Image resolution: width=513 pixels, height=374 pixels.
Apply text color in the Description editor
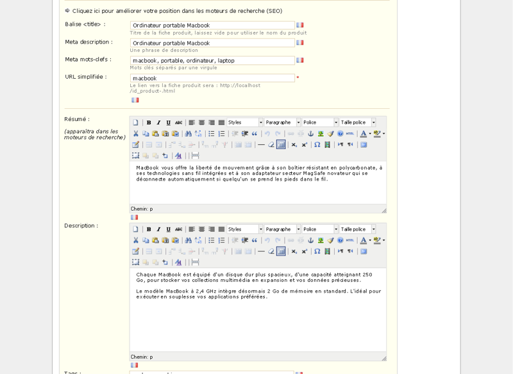(364, 240)
